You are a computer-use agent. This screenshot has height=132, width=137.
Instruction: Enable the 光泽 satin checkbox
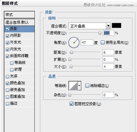(7, 76)
